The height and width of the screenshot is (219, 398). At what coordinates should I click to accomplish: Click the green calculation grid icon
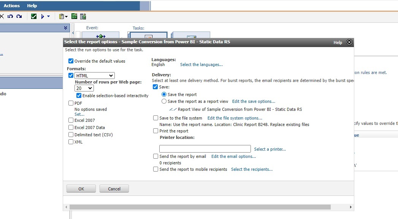click(x=74, y=16)
